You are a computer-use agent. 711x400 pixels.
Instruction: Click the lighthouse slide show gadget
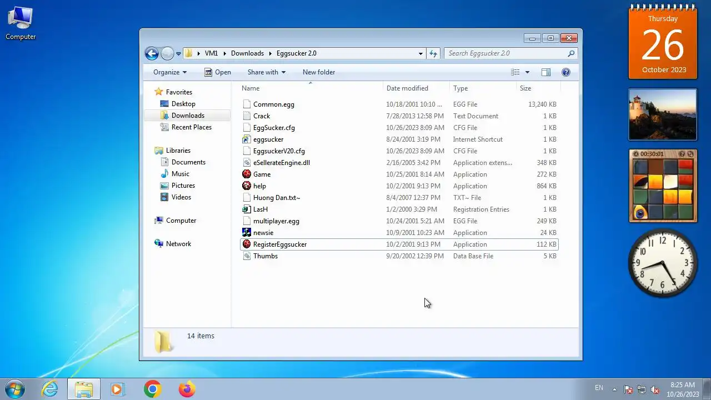pos(663,114)
